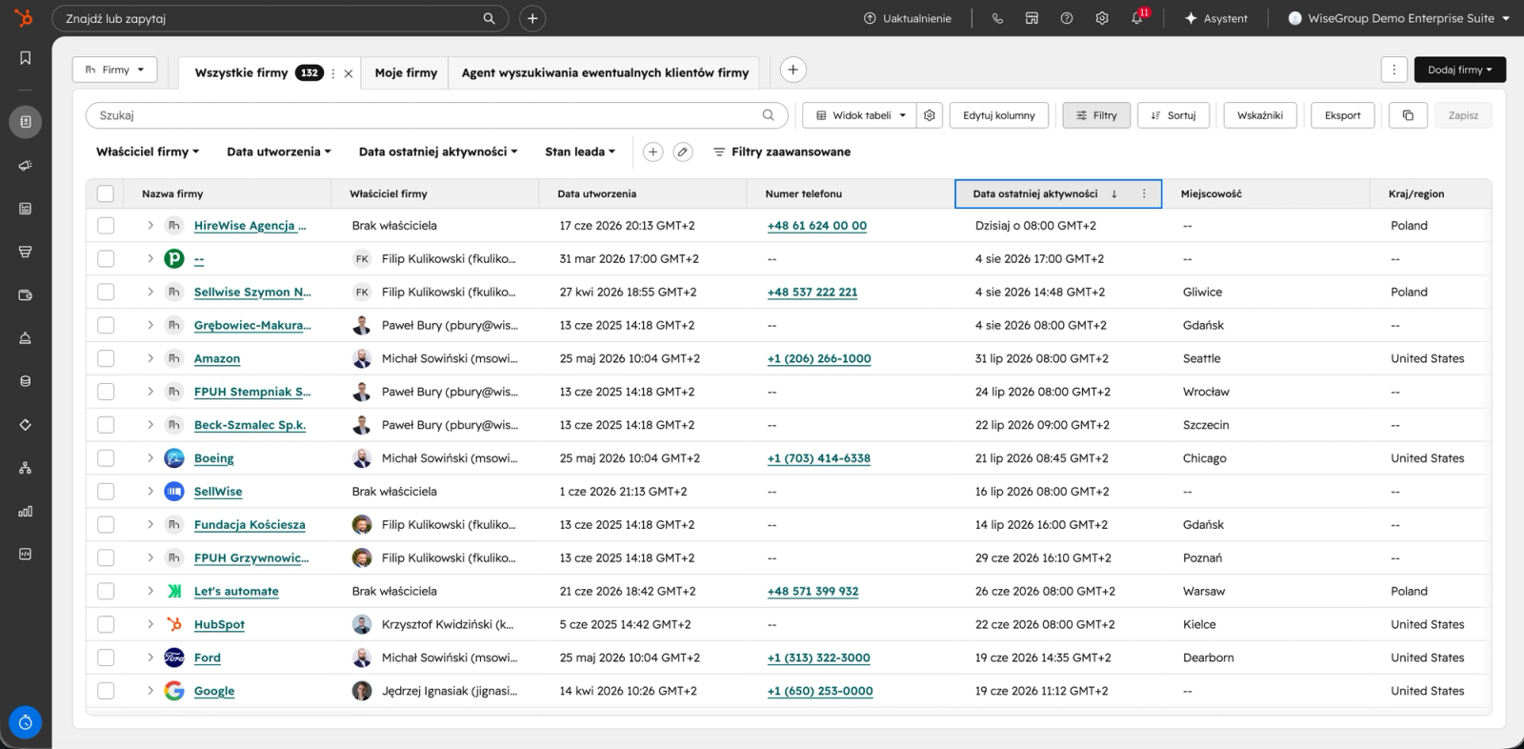Click the add filter plus circle icon
The width and height of the screenshot is (1524, 749).
(x=652, y=152)
